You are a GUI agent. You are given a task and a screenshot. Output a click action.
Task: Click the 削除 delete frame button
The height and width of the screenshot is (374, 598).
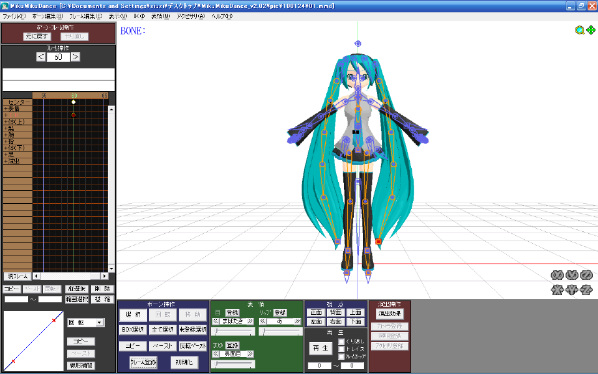103,289
